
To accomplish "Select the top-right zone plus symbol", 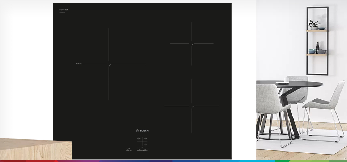I will pos(146,139).
